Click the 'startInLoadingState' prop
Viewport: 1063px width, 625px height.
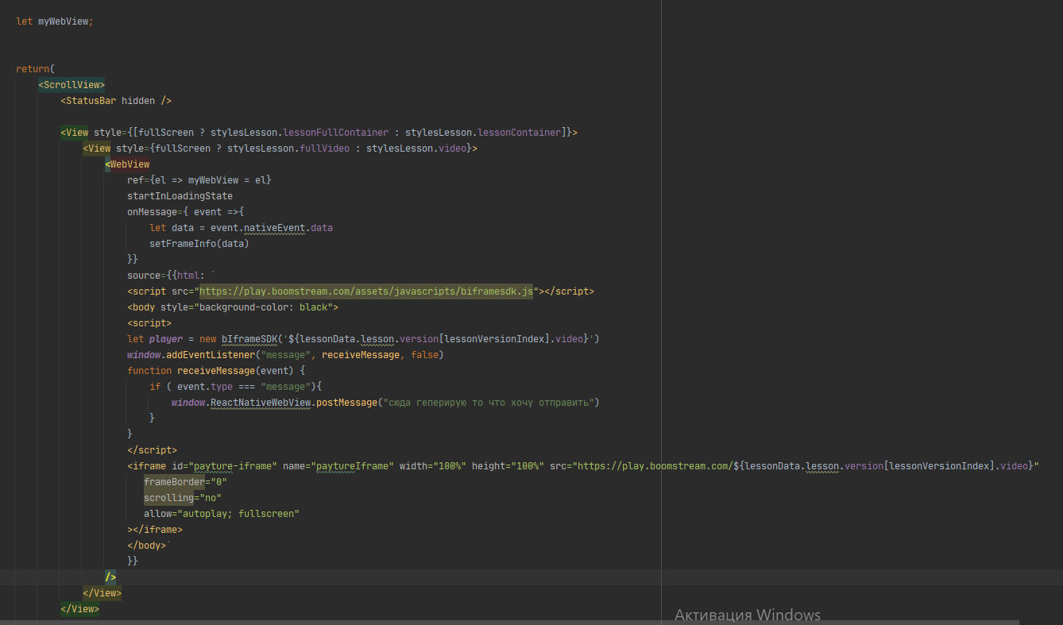point(180,195)
